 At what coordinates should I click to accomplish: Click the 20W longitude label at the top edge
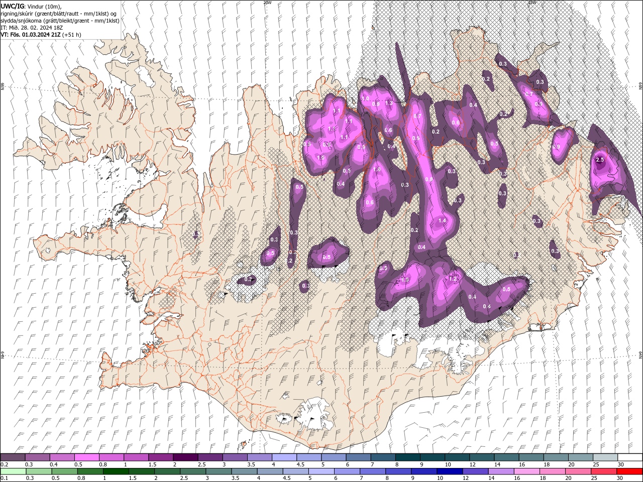tap(267, 3)
